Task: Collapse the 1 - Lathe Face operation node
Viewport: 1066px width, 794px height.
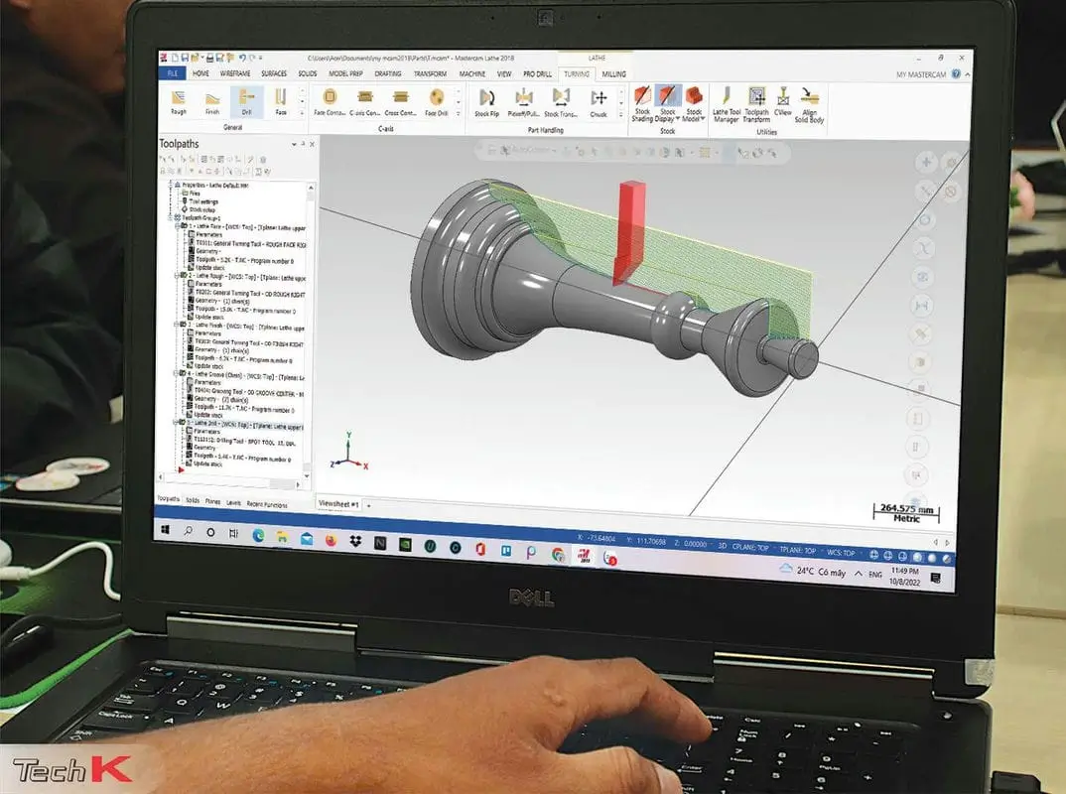Action: 177,226
